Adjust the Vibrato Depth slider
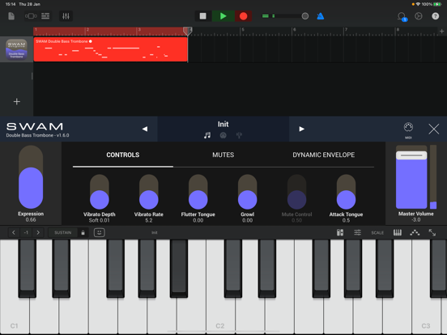Viewport: 447px width, 335px height. pos(100,192)
